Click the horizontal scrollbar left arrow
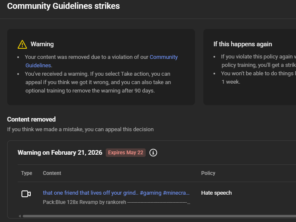Viewport: 296px width, 222px height. [20, 216]
